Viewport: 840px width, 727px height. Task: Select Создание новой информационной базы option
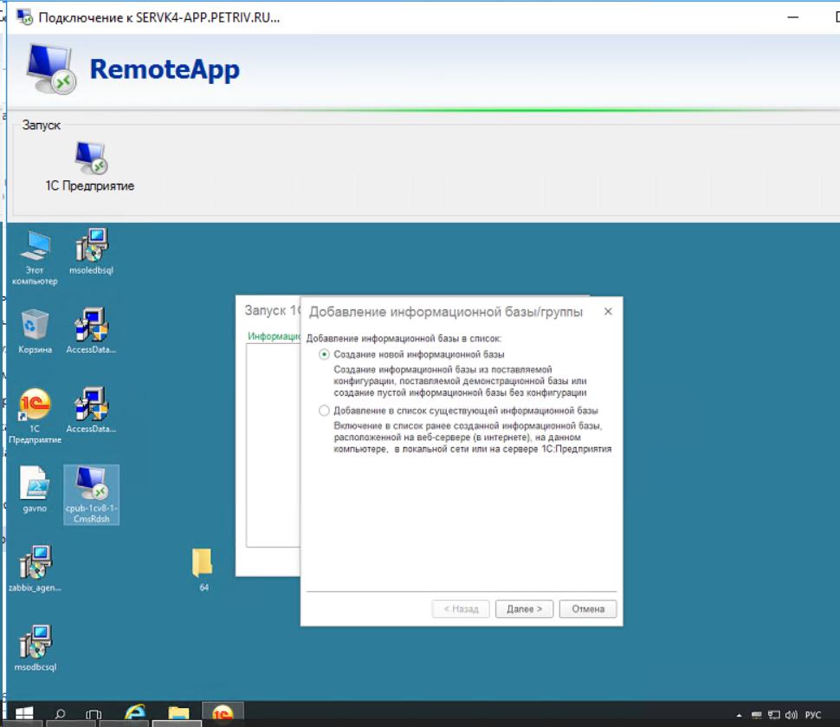(x=324, y=354)
